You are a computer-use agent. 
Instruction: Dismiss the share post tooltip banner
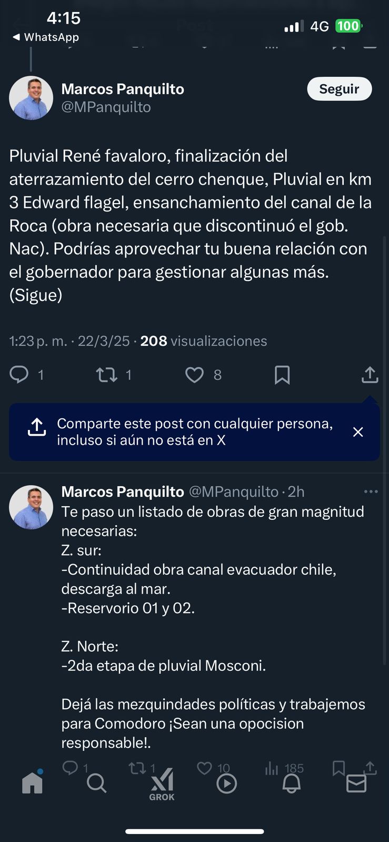click(x=358, y=432)
